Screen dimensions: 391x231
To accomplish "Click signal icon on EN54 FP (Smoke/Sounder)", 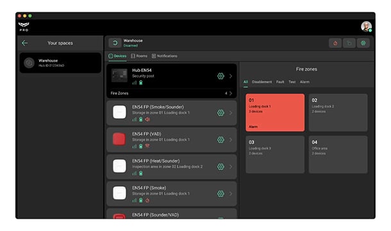I will pos(135,119).
